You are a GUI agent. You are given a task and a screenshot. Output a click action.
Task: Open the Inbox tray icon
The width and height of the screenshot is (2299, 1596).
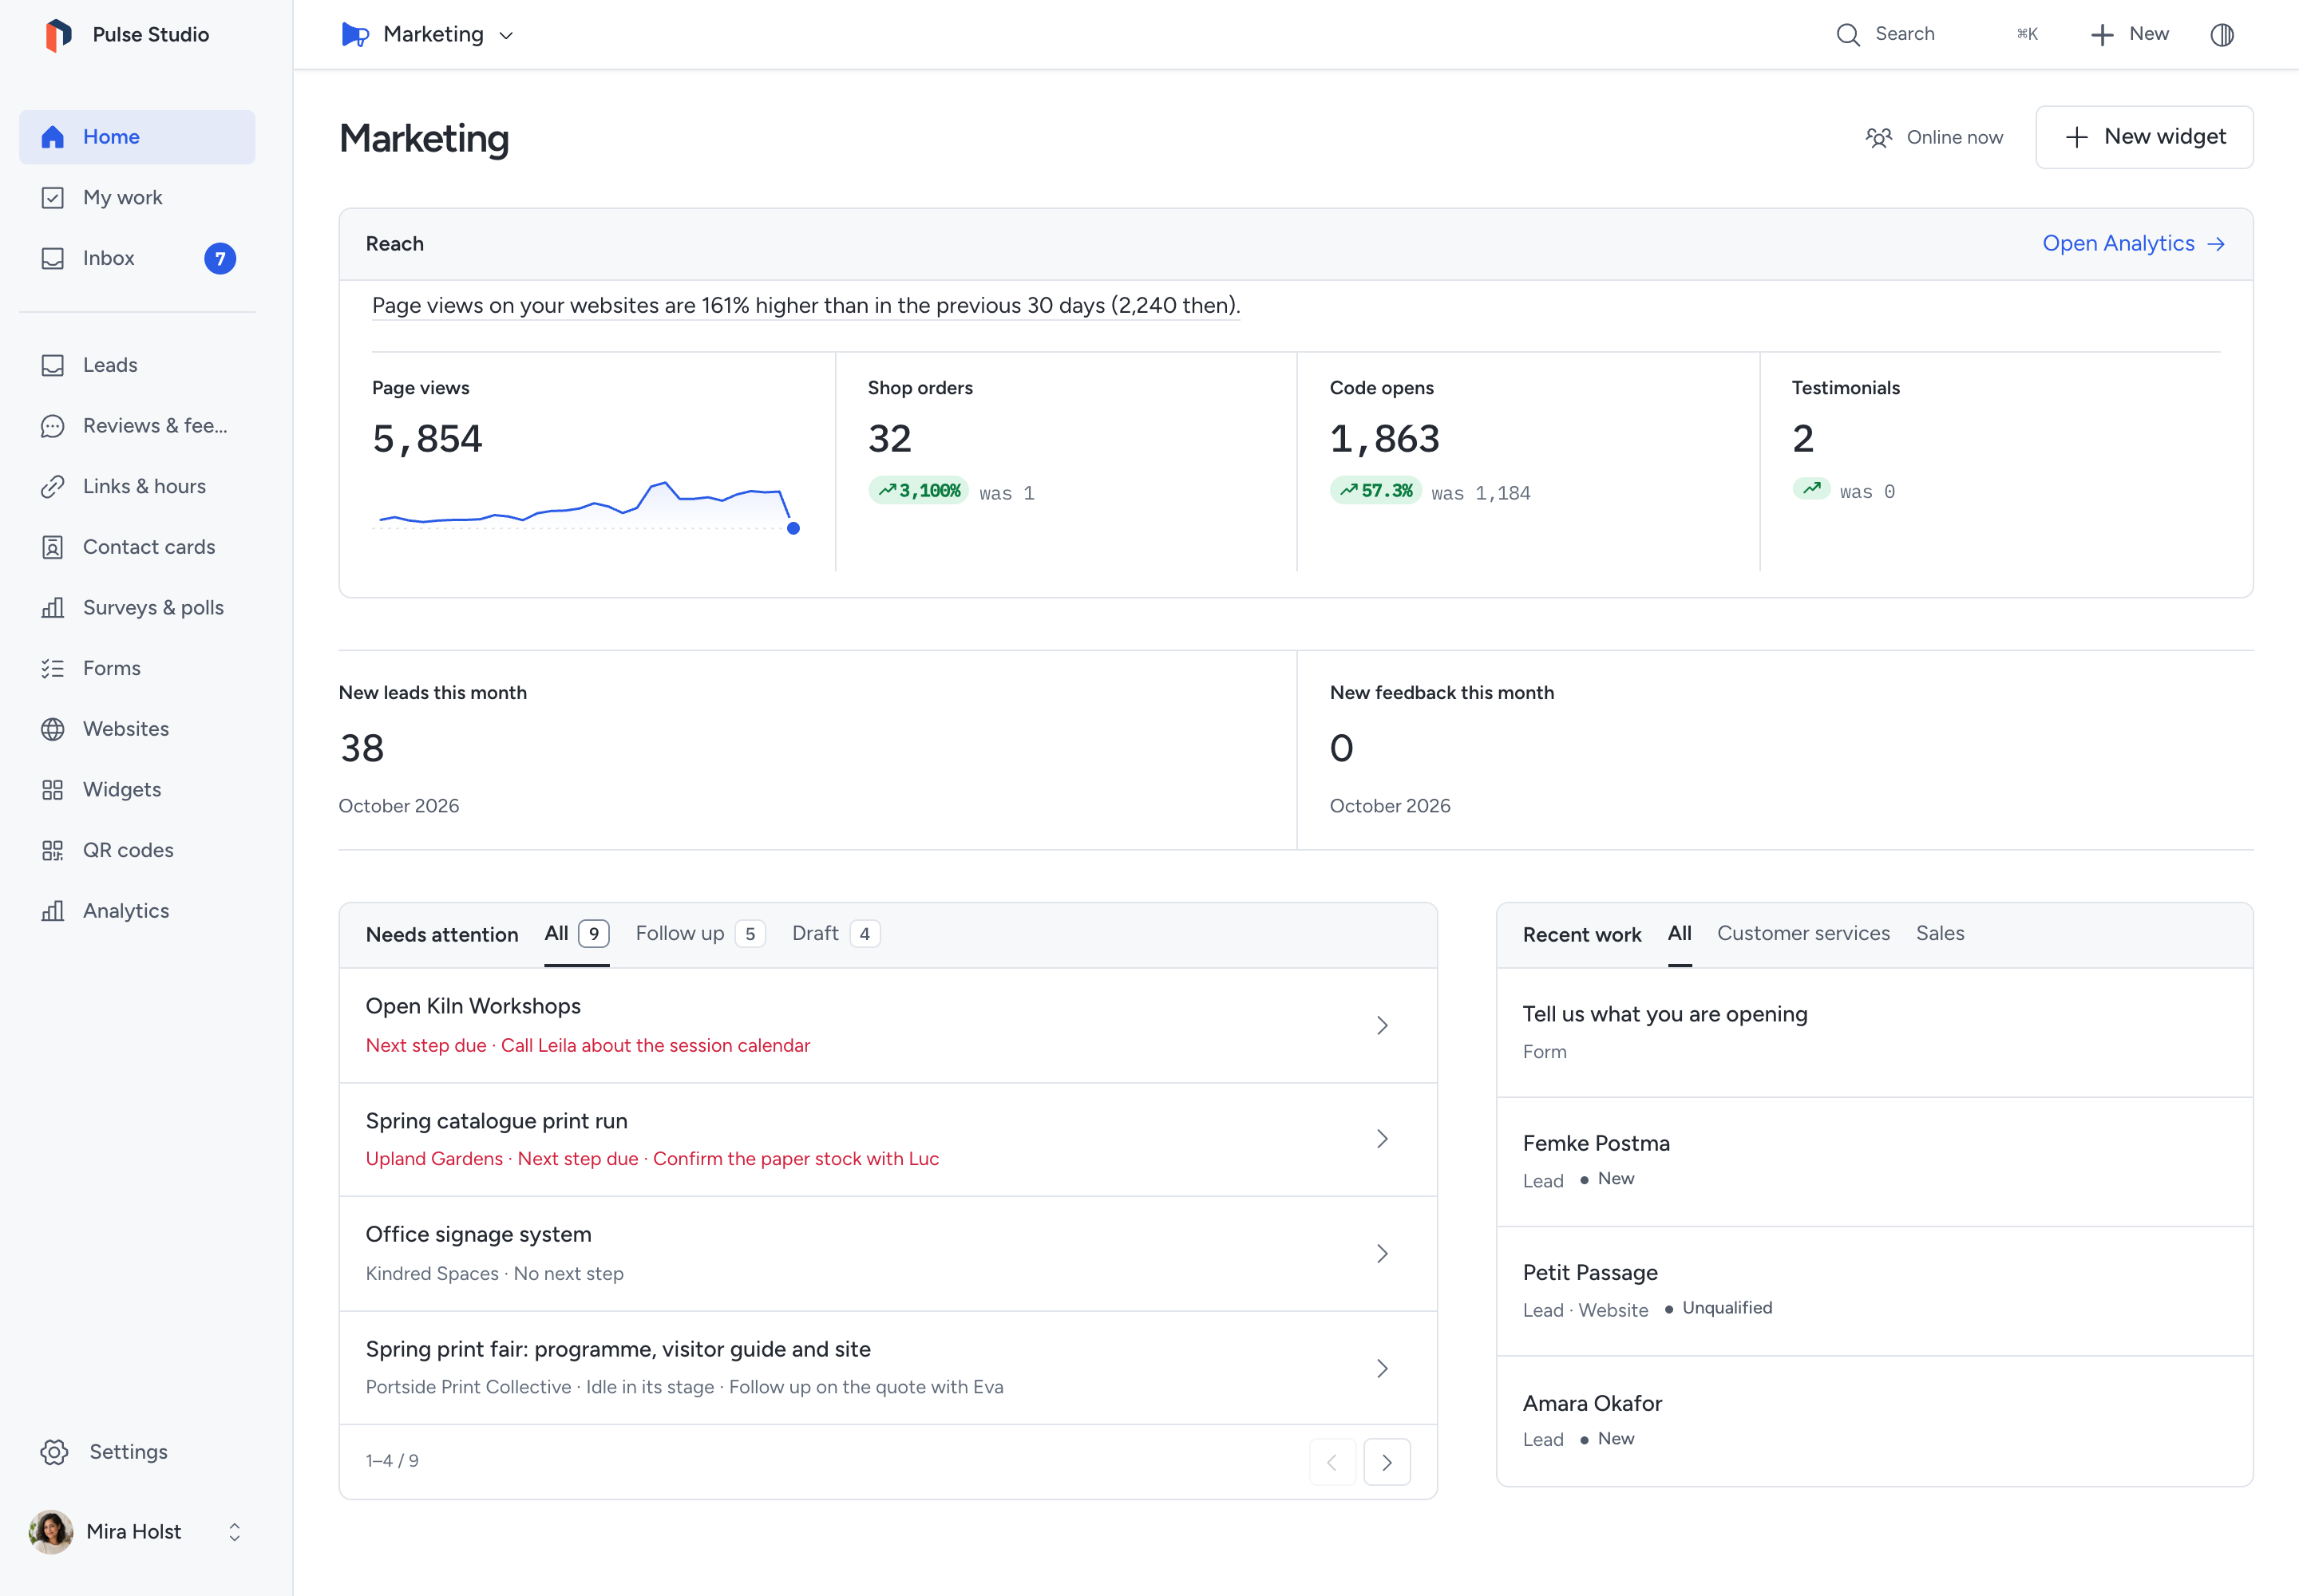tap(53, 258)
